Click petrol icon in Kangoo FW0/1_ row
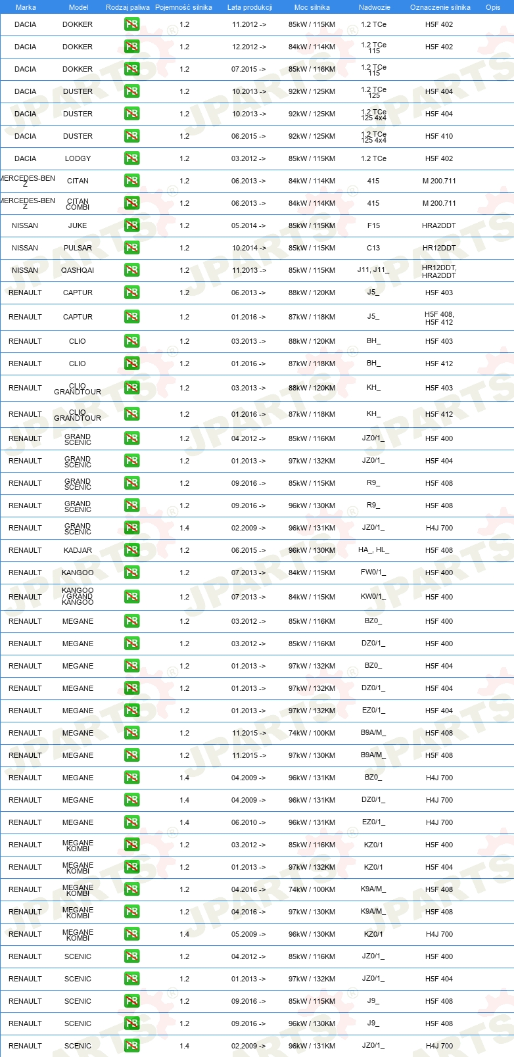This screenshot has height=1057, width=514. (131, 573)
